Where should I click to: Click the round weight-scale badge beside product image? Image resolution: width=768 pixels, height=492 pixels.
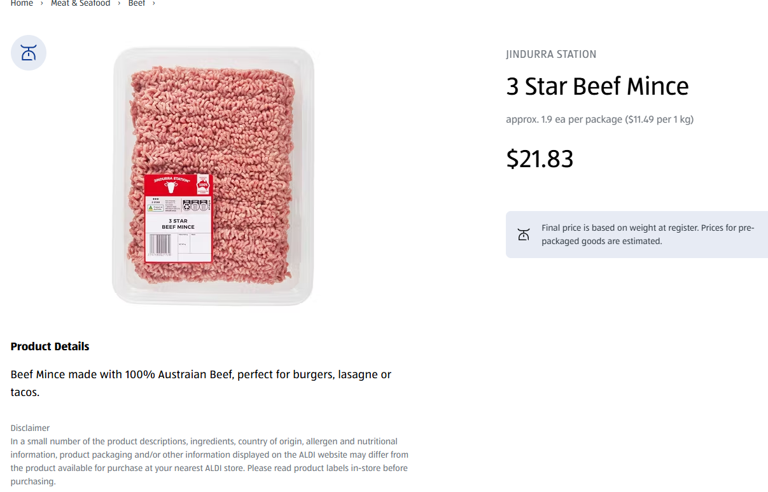[x=29, y=53]
